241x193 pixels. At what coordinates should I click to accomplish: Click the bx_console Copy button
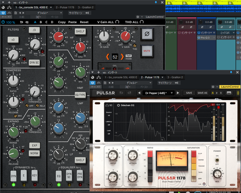click(62, 22)
